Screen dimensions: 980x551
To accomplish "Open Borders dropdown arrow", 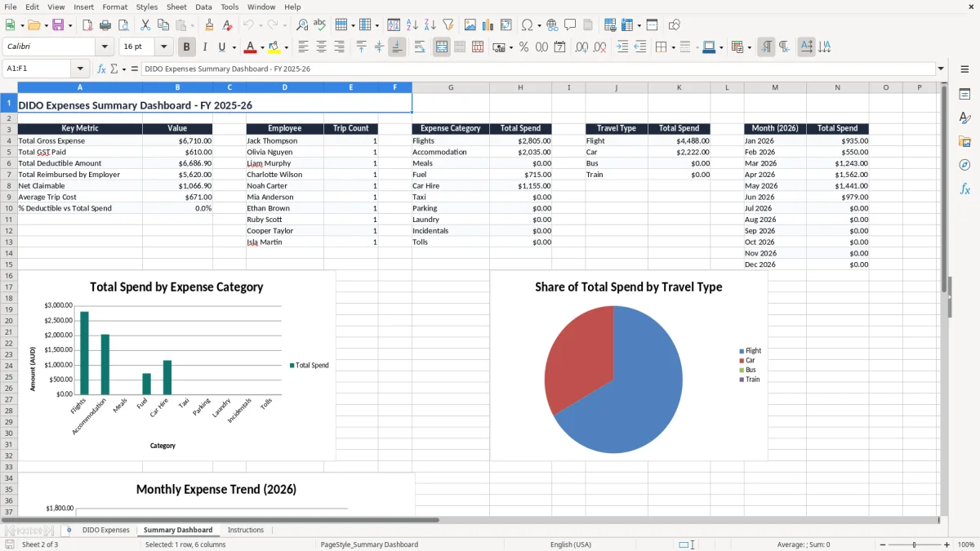I will point(673,47).
